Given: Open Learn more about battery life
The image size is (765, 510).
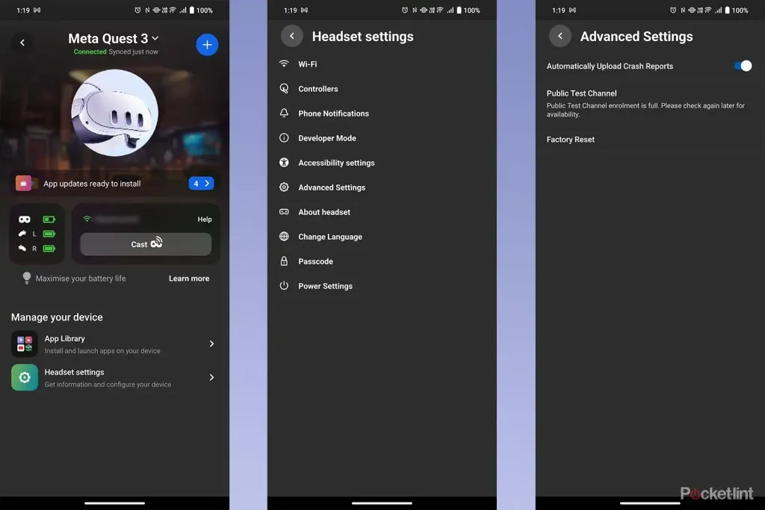Looking at the screenshot, I should [189, 279].
